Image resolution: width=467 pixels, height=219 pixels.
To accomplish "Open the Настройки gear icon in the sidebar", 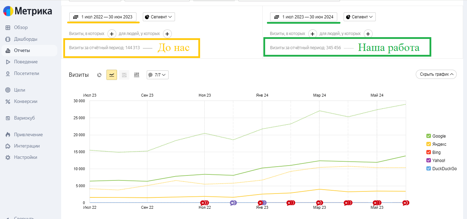I will (x=8, y=157).
